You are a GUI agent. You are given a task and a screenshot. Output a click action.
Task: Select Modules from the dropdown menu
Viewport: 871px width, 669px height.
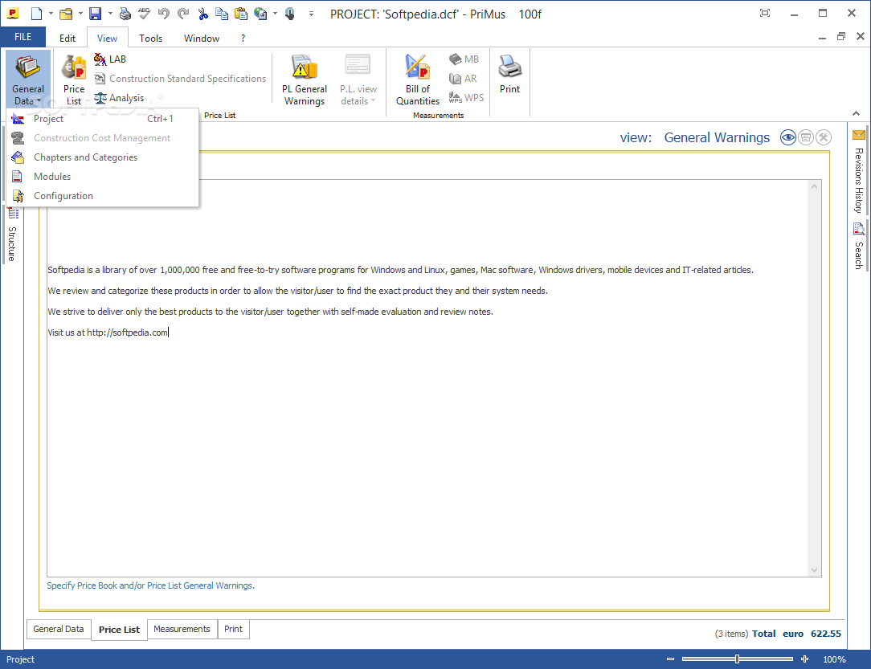(102, 177)
